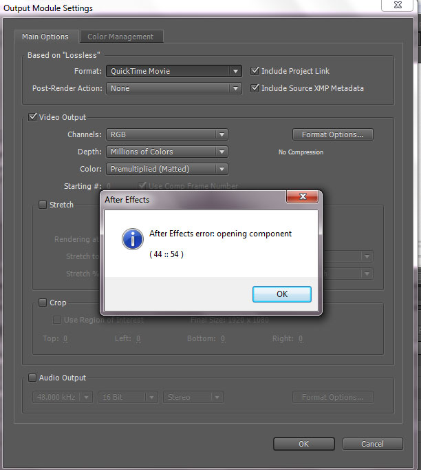The width and height of the screenshot is (421, 470).
Task: Click the After Effects error message text
Action: [220, 234]
